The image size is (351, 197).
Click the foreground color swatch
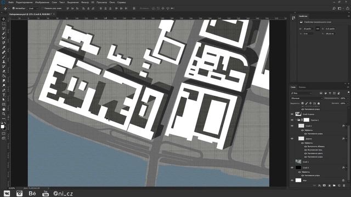2,126
